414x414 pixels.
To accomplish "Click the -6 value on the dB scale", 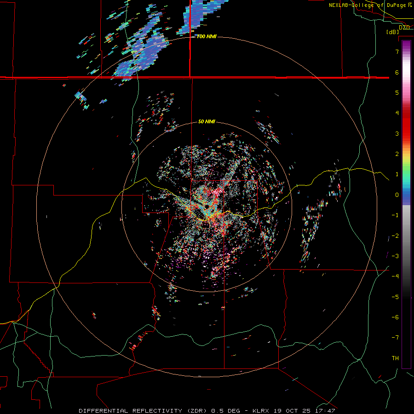I will click(395, 317).
